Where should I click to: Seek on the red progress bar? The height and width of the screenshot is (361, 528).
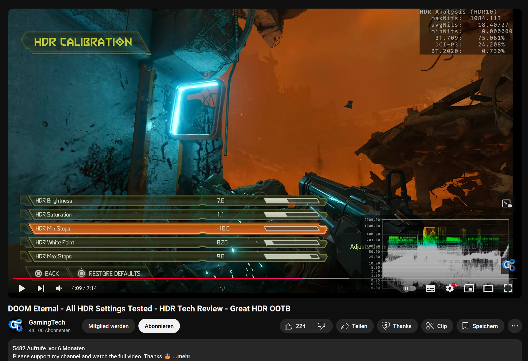[x=161, y=278]
